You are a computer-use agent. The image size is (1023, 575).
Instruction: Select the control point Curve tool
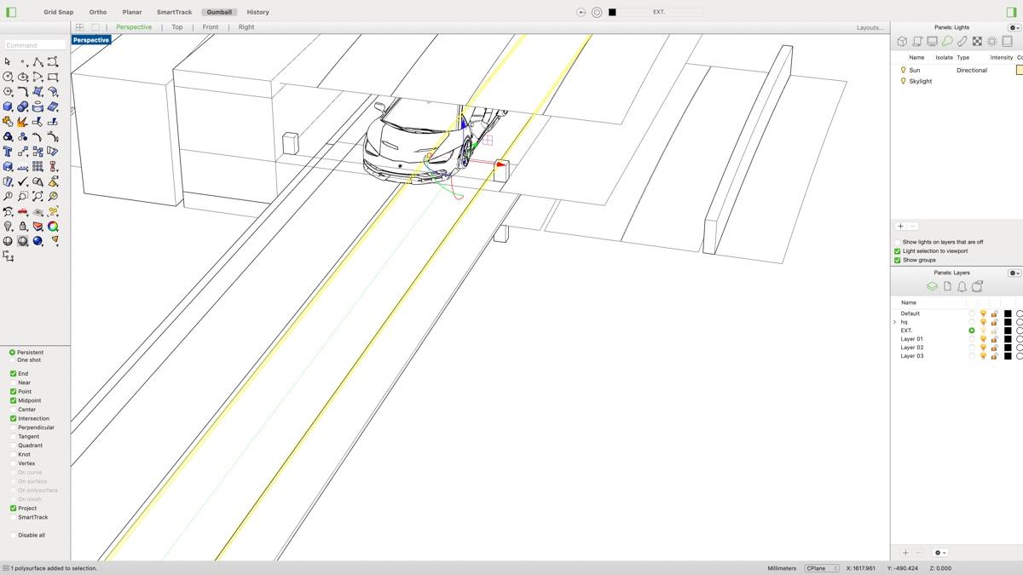53,61
